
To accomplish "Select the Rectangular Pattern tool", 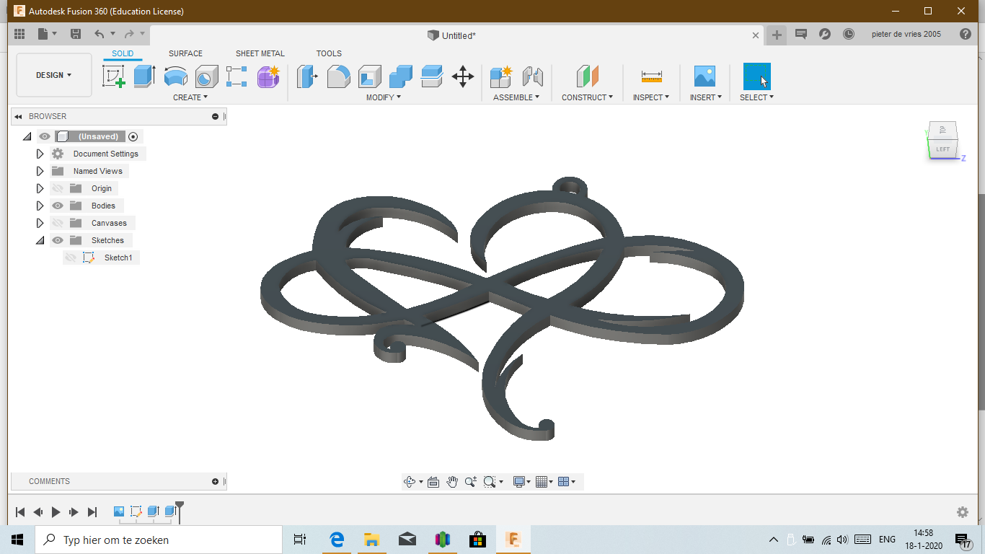I will coord(237,76).
